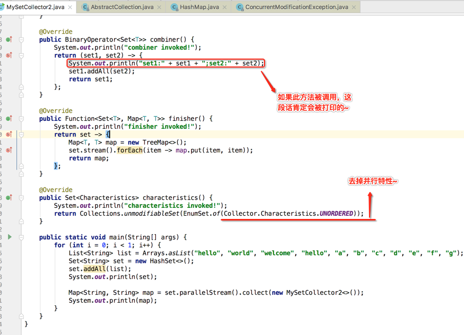This screenshot has height=335, width=464.
Task: Click the @Override annotation above finisher()
Action: [x=55, y=111]
